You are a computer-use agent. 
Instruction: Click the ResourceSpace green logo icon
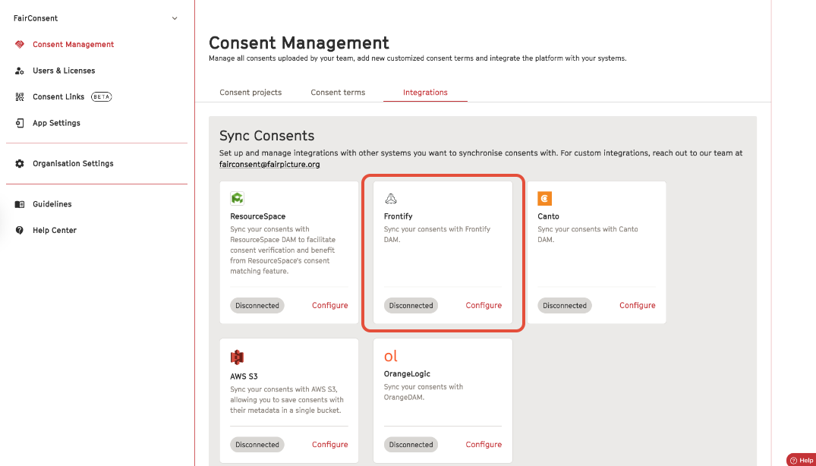(x=238, y=198)
